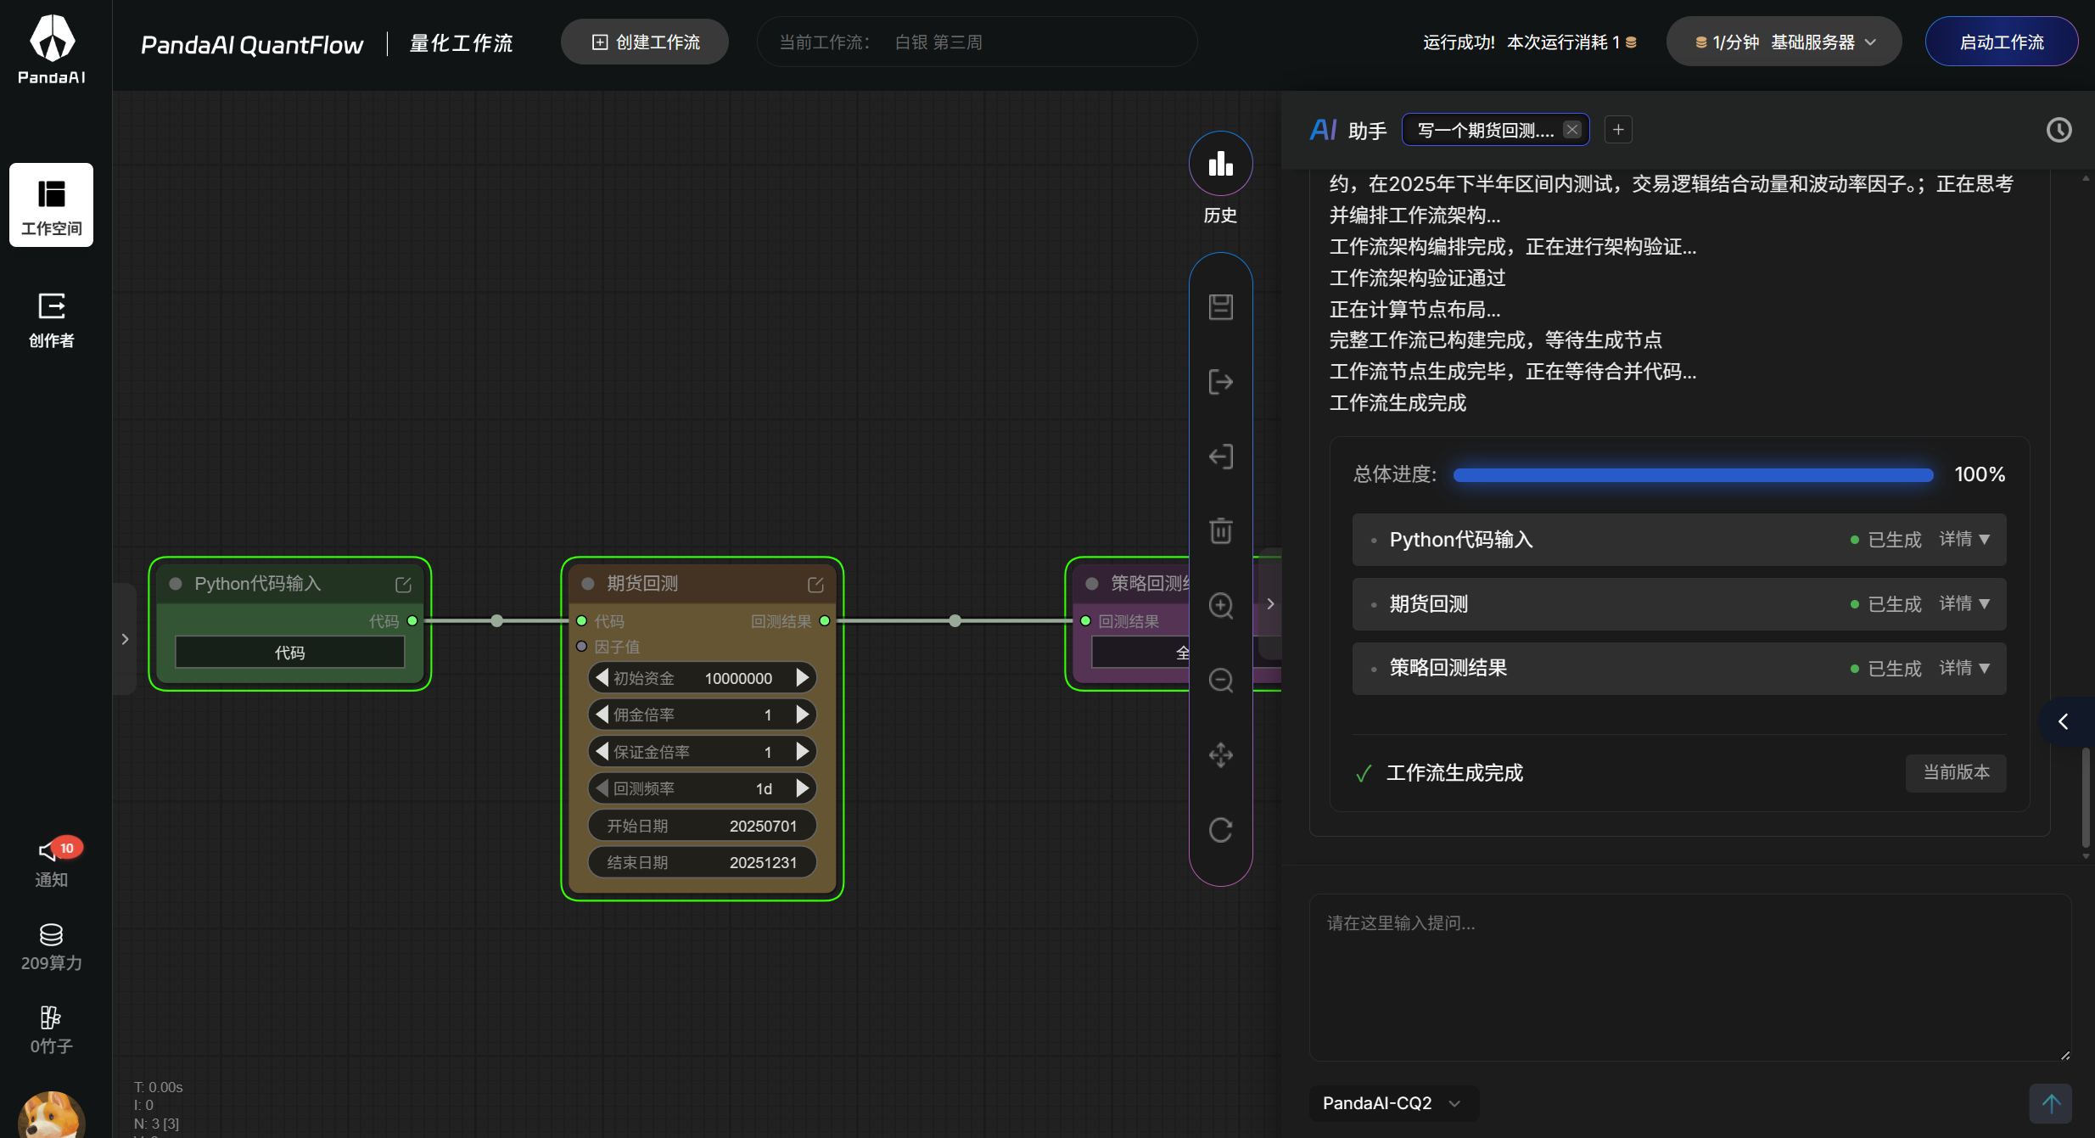2095x1138 pixels.
Task: Expand 详情 for 期货回测 row
Action: 1964,604
